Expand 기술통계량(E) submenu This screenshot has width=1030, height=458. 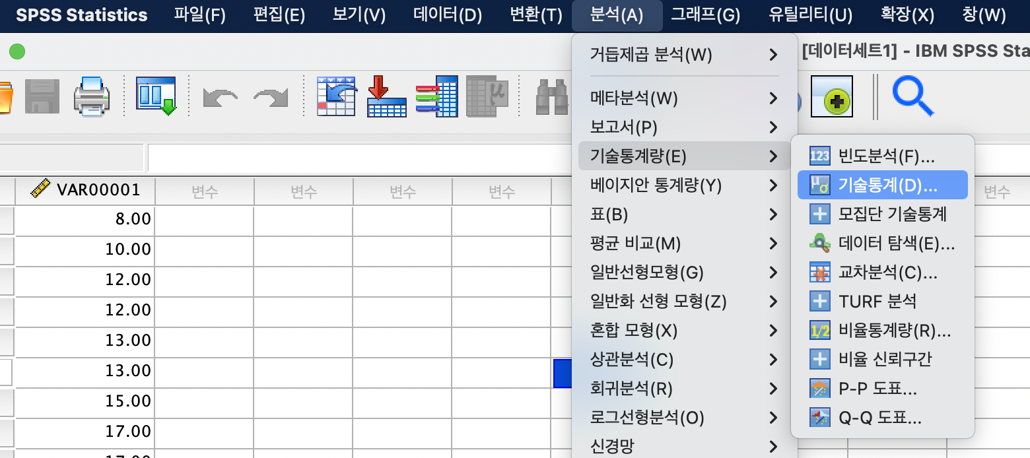(x=685, y=156)
